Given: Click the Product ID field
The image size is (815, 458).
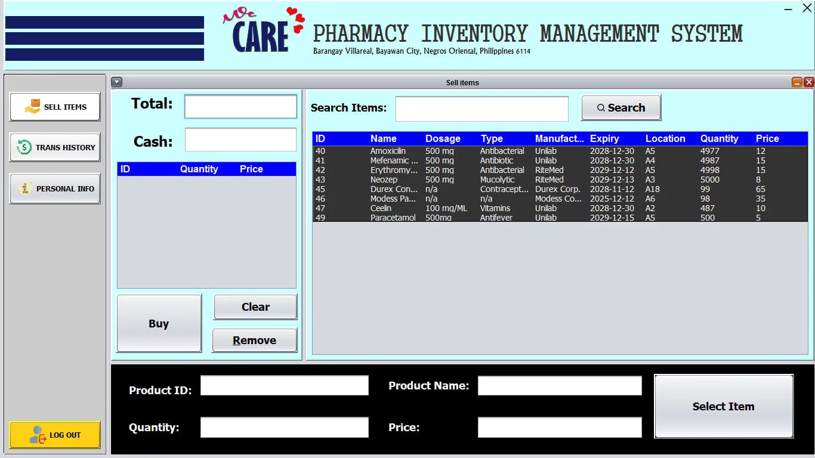Looking at the screenshot, I should [285, 385].
